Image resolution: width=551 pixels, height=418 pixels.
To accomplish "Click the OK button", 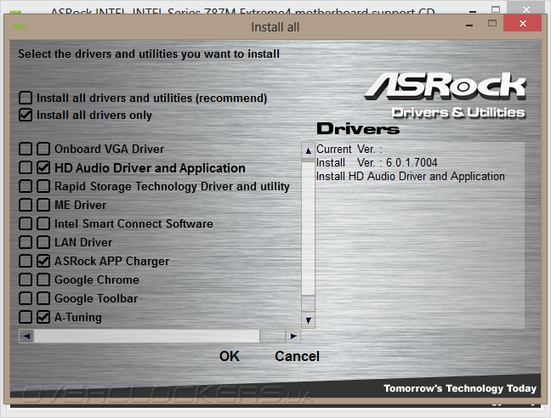I will pyautogui.click(x=230, y=356).
